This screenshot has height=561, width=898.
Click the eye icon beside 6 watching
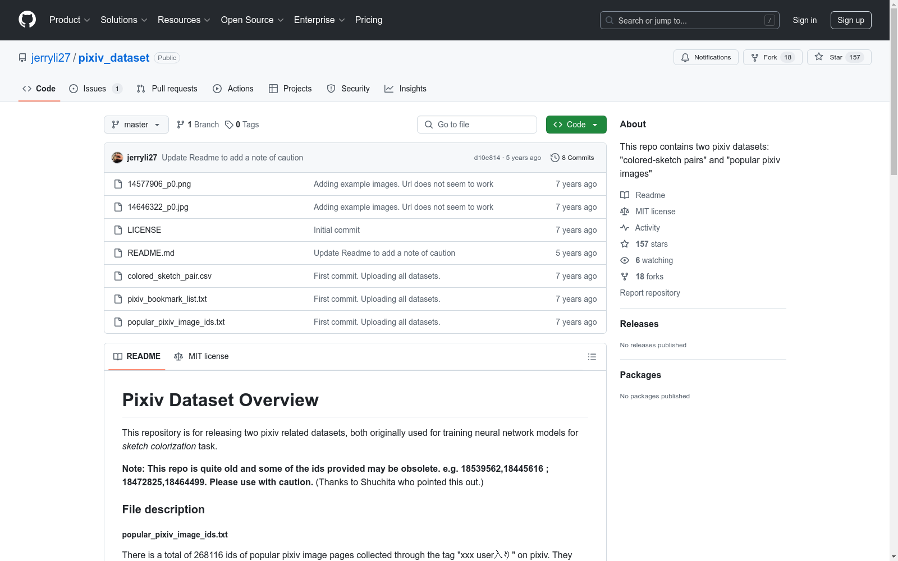click(x=625, y=260)
